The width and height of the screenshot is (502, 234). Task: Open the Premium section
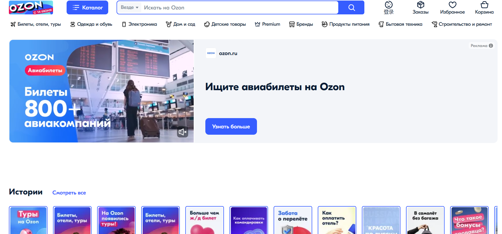tap(271, 24)
